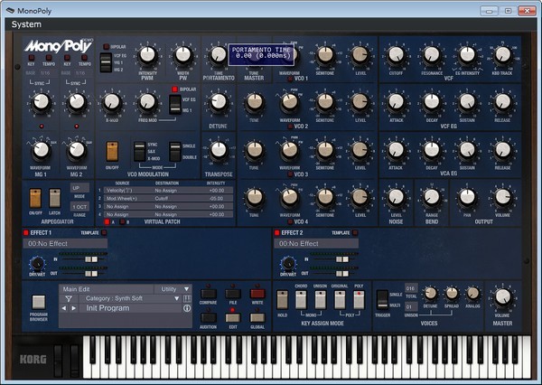Open Effect 1 type selector

pos(65,243)
